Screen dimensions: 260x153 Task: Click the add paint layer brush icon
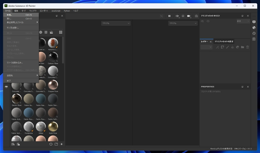(x=227, y=47)
